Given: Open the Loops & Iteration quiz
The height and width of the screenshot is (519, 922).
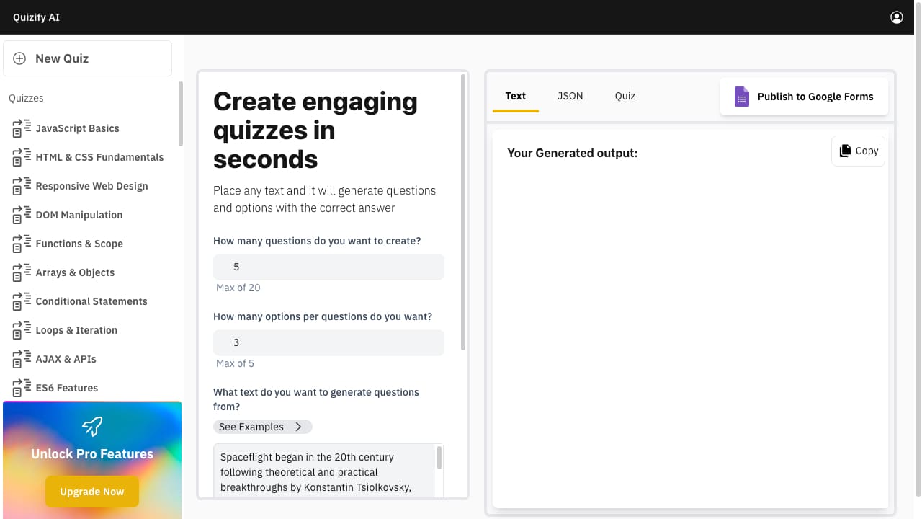Looking at the screenshot, I should pyautogui.click(x=76, y=330).
